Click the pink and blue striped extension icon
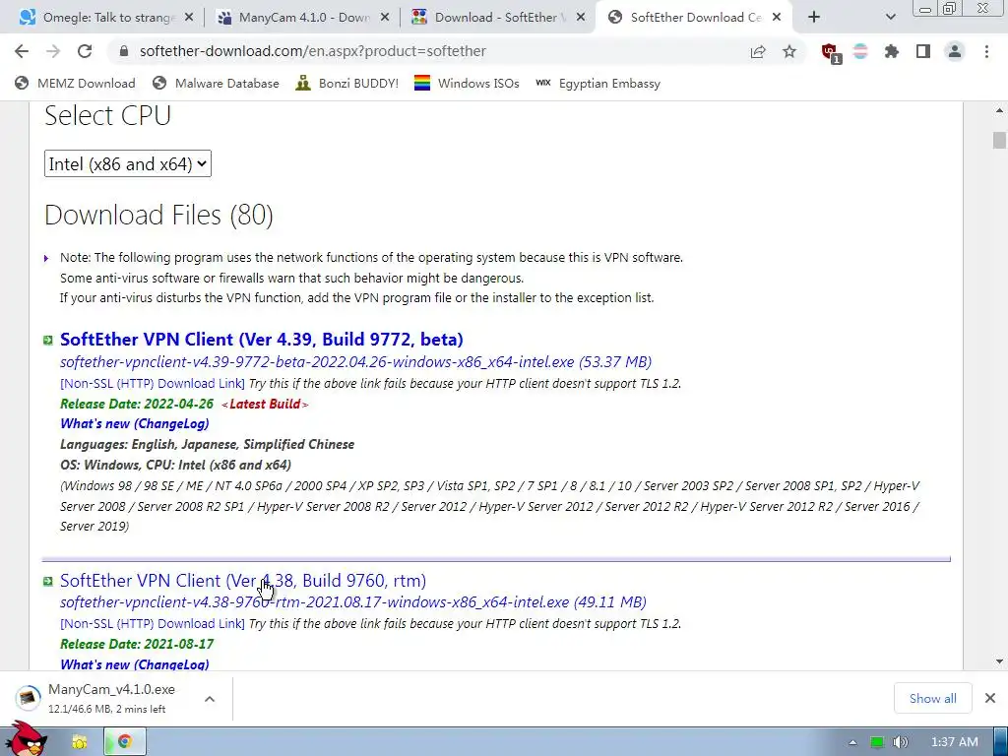The image size is (1008, 756). coord(860,51)
